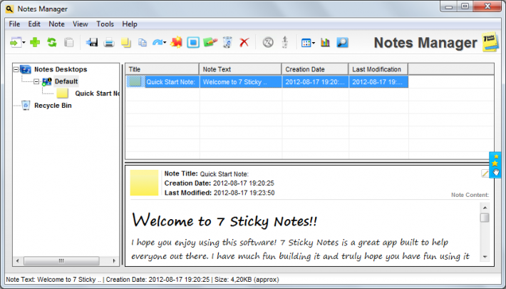Click the grey upward arrow toolbar icon
The image size is (506, 289).
285,42
